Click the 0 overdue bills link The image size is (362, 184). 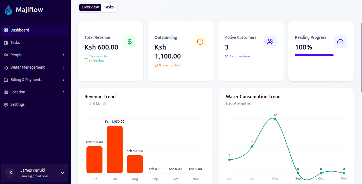click(168, 65)
